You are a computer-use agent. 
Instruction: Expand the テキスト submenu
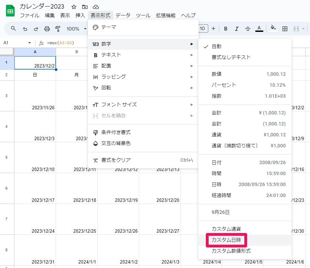coord(143,55)
